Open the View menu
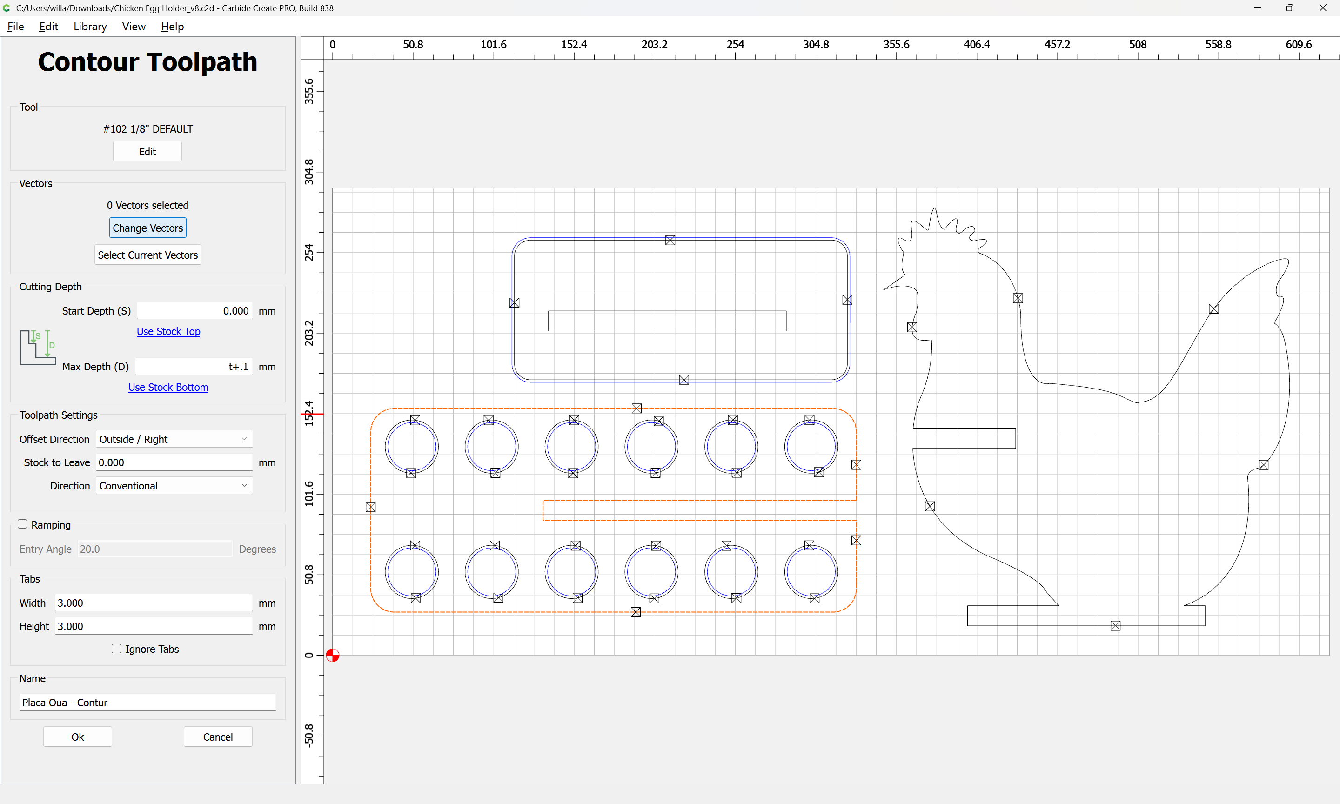1340x804 pixels. pyautogui.click(x=133, y=27)
